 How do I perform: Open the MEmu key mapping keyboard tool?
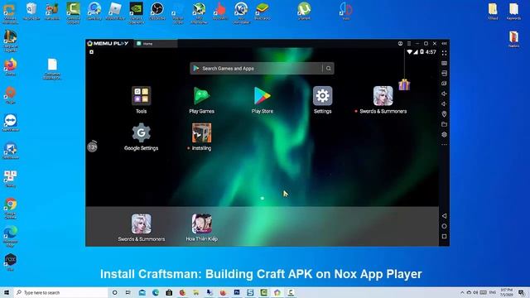pos(444,63)
